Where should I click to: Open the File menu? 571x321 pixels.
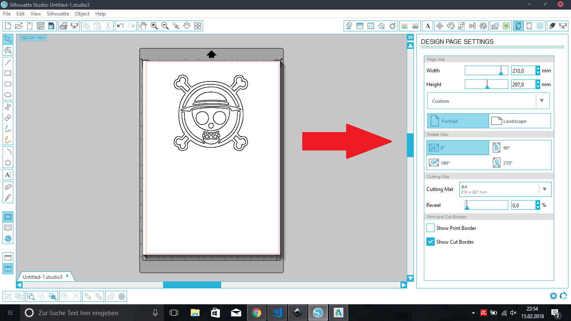pyautogui.click(x=7, y=14)
